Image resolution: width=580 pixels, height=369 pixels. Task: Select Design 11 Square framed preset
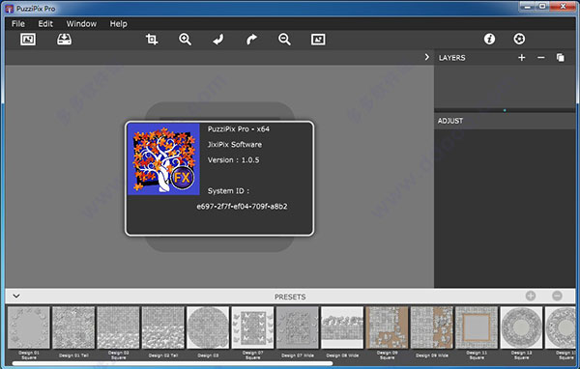click(x=477, y=327)
